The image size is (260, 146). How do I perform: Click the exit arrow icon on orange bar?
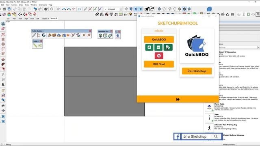tap(178, 99)
